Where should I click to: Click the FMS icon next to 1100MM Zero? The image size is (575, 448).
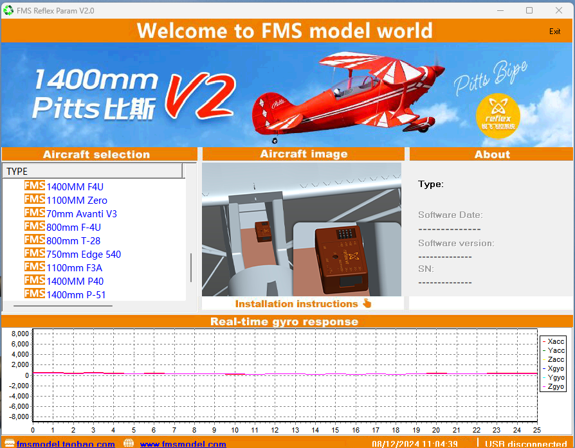[x=34, y=199]
